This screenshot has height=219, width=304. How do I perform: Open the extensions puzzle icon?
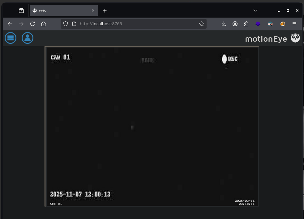click(246, 24)
